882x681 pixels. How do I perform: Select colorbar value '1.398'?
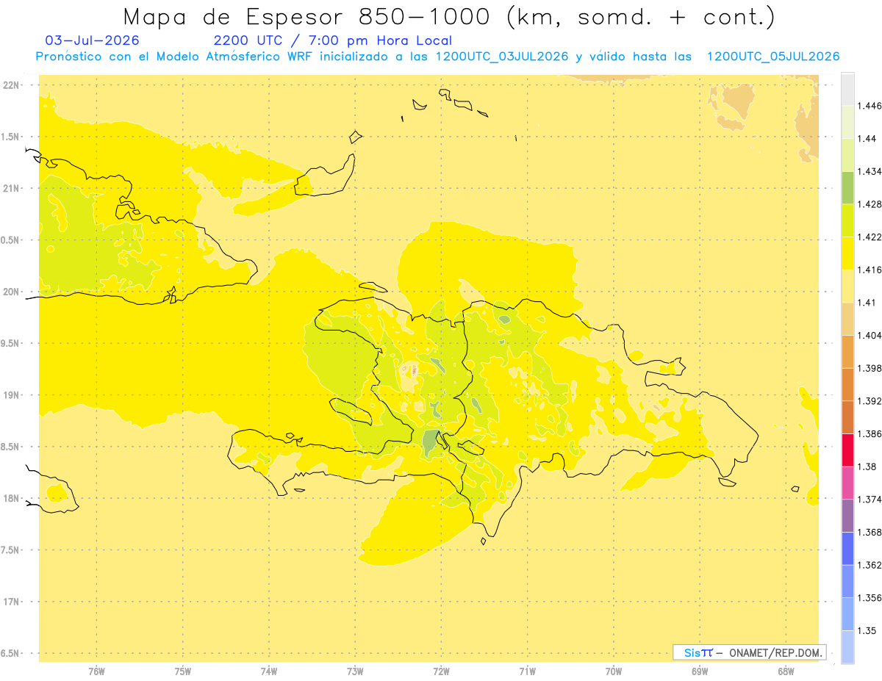point(870,368)
